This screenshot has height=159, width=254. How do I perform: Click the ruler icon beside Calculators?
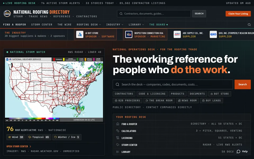(117, 131)
